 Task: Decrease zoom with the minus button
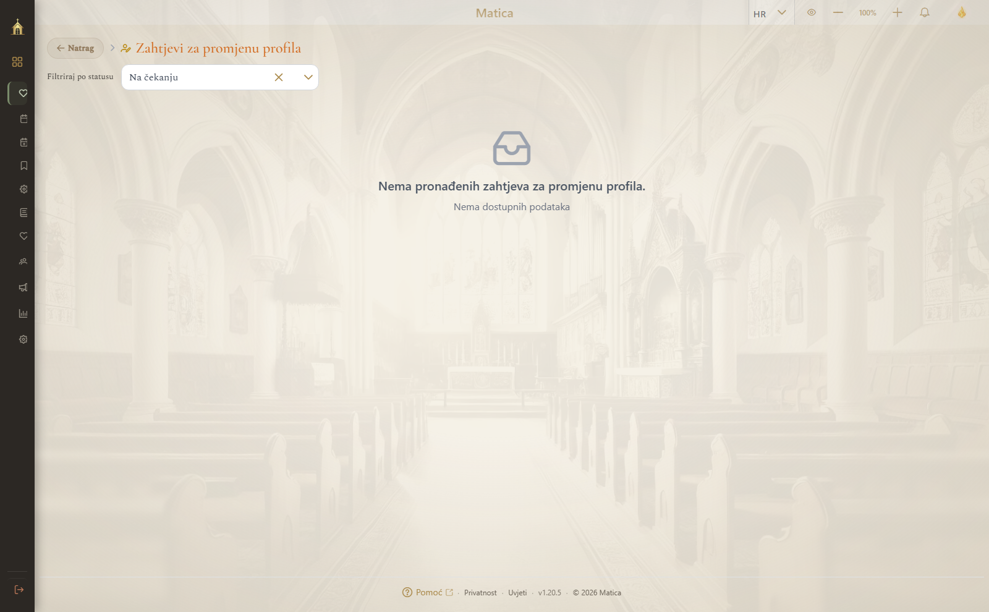838,12
